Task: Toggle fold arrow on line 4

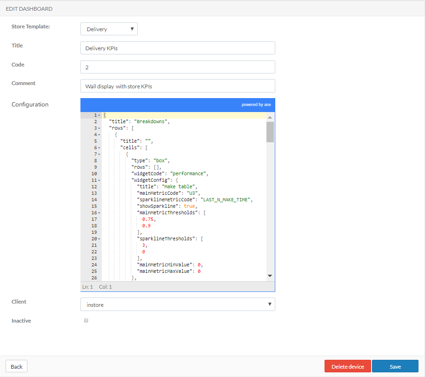Action: pos(99,135)
